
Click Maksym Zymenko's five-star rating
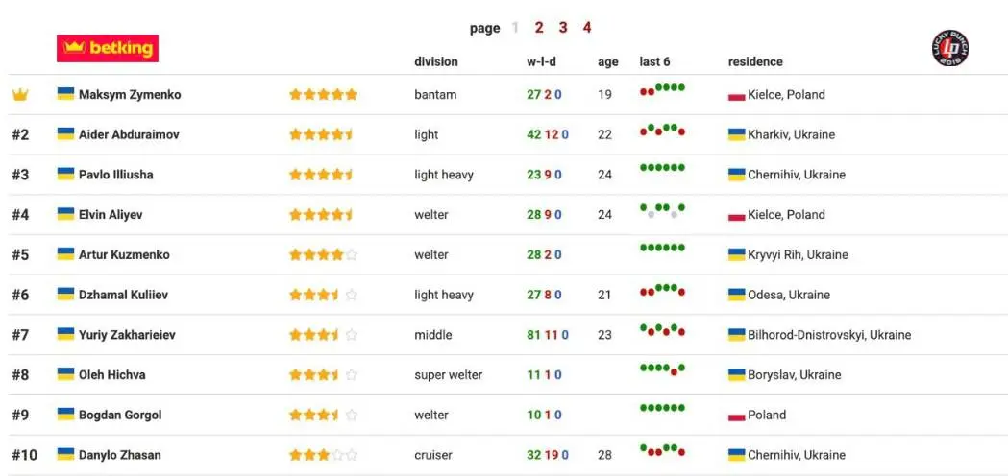[323, 95]
